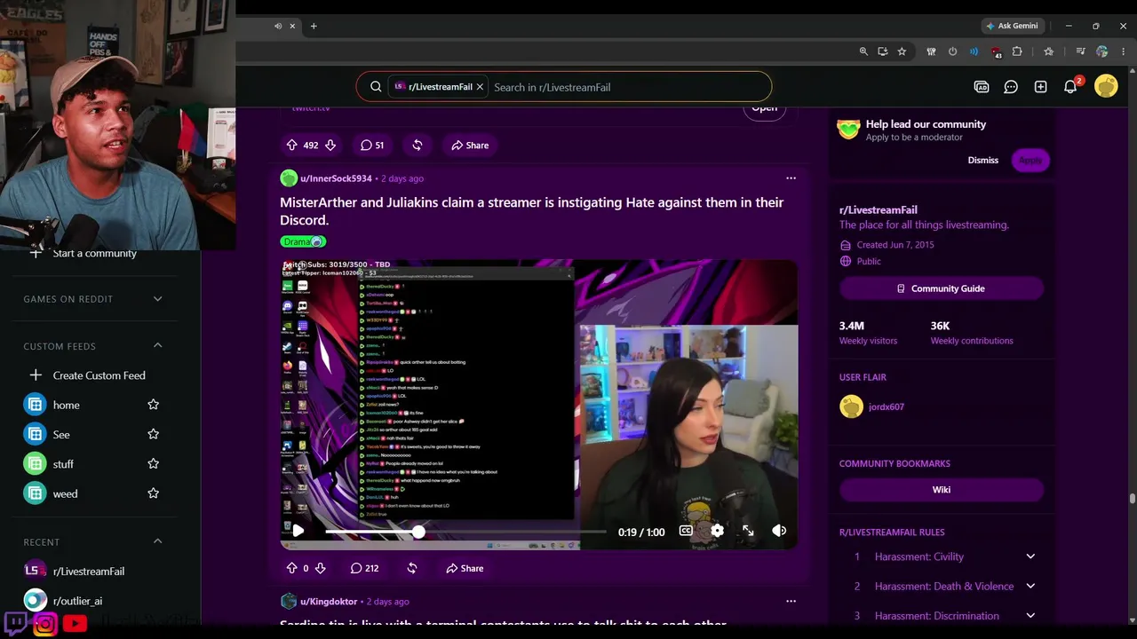Open video settings gear
The image size is (1137, 639).
pos(717,531)
